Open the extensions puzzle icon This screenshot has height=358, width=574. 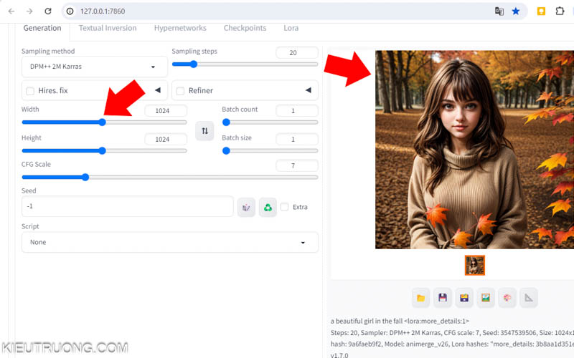(560, 11)
